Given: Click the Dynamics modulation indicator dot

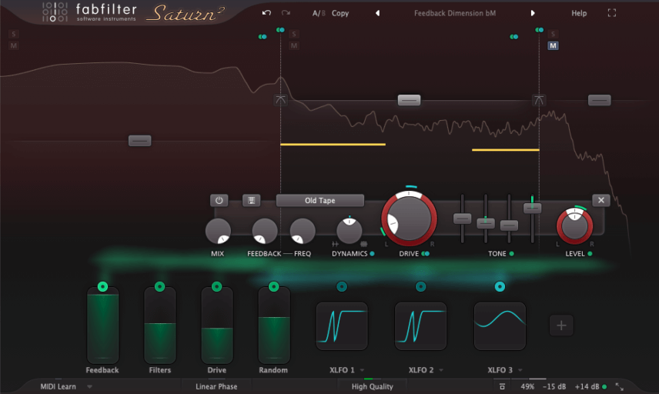Looking at the screenshot, I should click(373, 254).
